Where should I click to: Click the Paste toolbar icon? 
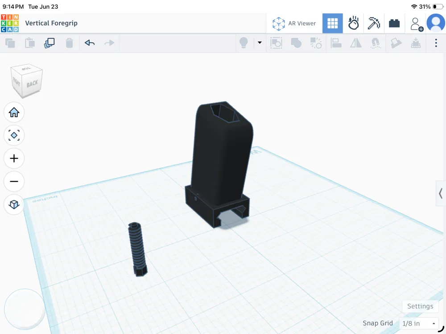(x=30, y=43)
